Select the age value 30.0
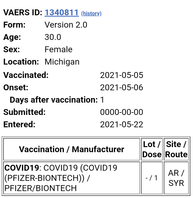This screenshot has height=198, width=193. pyautogui.click(x=53, y=37)
